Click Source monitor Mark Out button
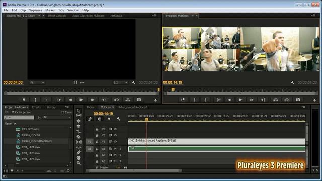 [x=46, y=100]
